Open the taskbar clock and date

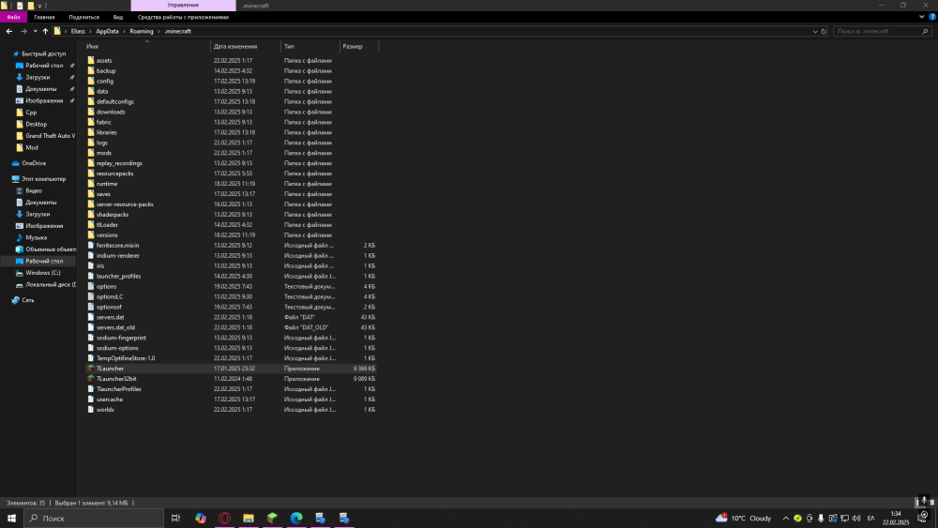click(896, 518)
